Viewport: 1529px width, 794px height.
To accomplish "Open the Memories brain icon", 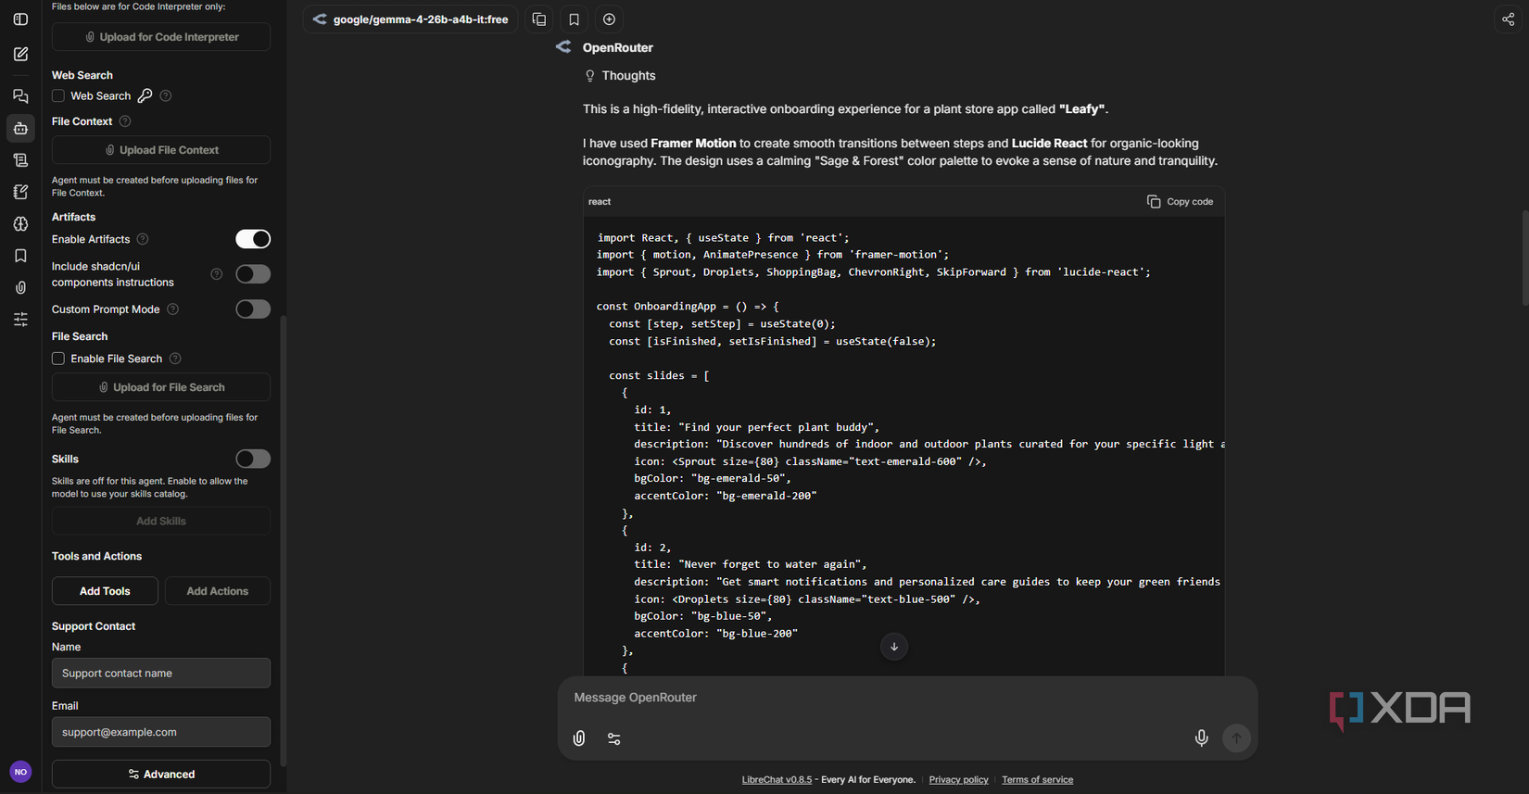I will (20, 224).
